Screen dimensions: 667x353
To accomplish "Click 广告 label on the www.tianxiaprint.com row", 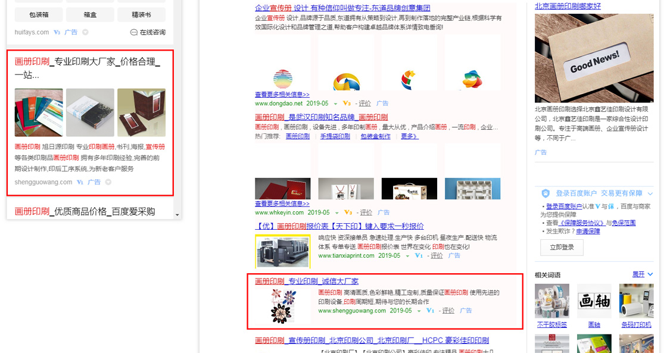I will 454,255.
